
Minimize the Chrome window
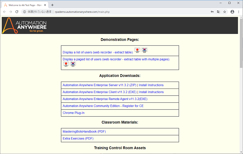pyautogui.click(x=221, y=3)
